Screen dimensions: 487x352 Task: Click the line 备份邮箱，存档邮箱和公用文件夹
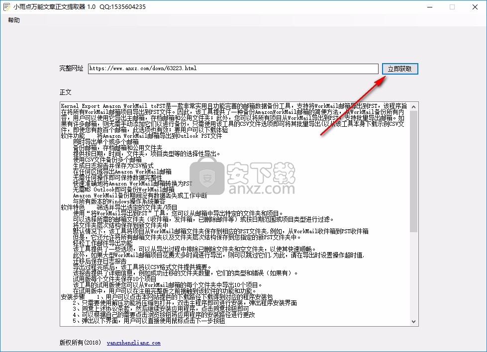[x=117, y=148]
